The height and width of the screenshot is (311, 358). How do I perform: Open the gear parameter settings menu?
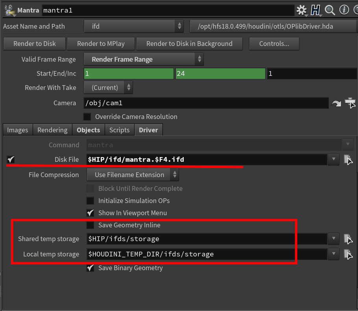pyautogui.click(x=302, y=10)
